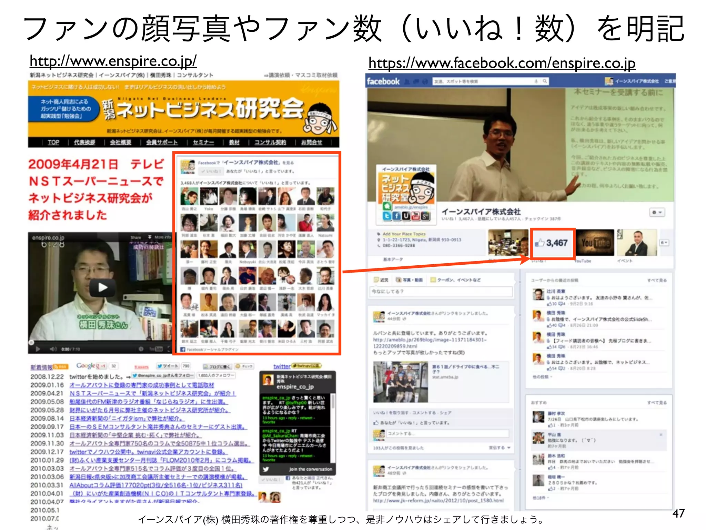Click the YouTube logo in the video bar

click(x=156, y=349)
